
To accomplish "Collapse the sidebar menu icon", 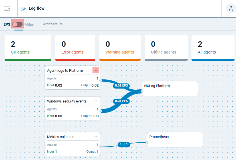I will [x=7, y=9].
